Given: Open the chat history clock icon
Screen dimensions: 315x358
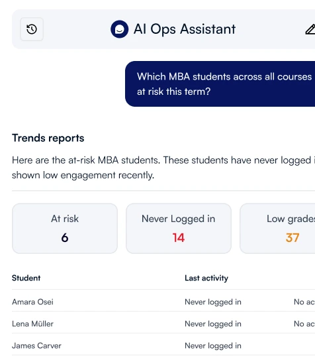Looking at the screenshot, I should tap(32, 29).
